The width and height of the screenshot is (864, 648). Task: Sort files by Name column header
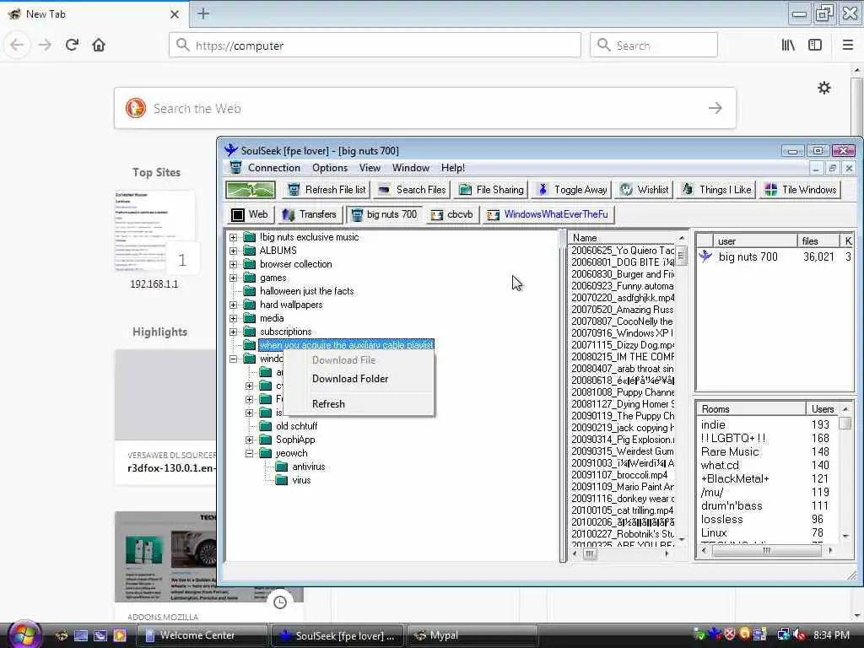point(623,238)
